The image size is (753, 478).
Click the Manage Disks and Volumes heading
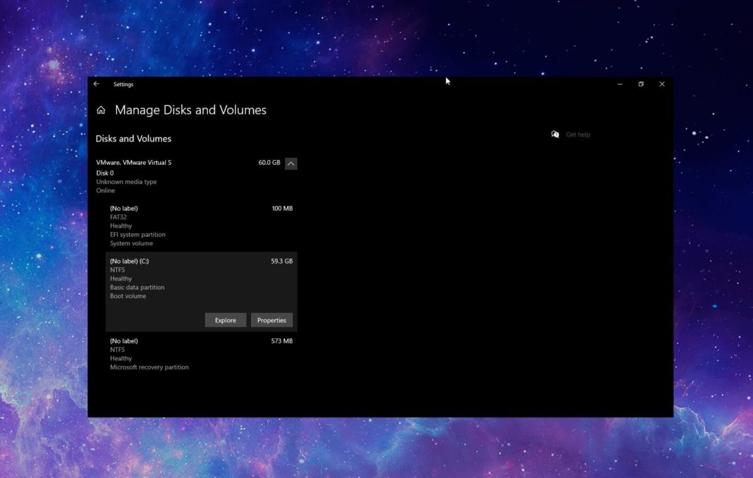click(x=190, y=110)
